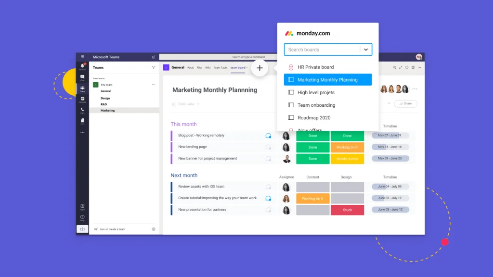This screenshot has height=277, width=493.
Task: Click the red Stuck status cell
Action: coord(347,210)
